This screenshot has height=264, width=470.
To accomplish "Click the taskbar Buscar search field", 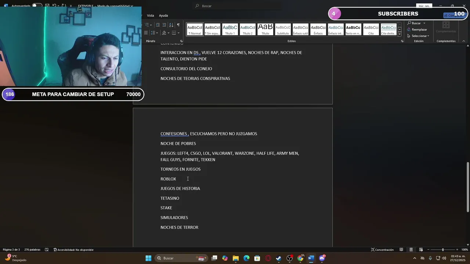I will coord(181,258).
